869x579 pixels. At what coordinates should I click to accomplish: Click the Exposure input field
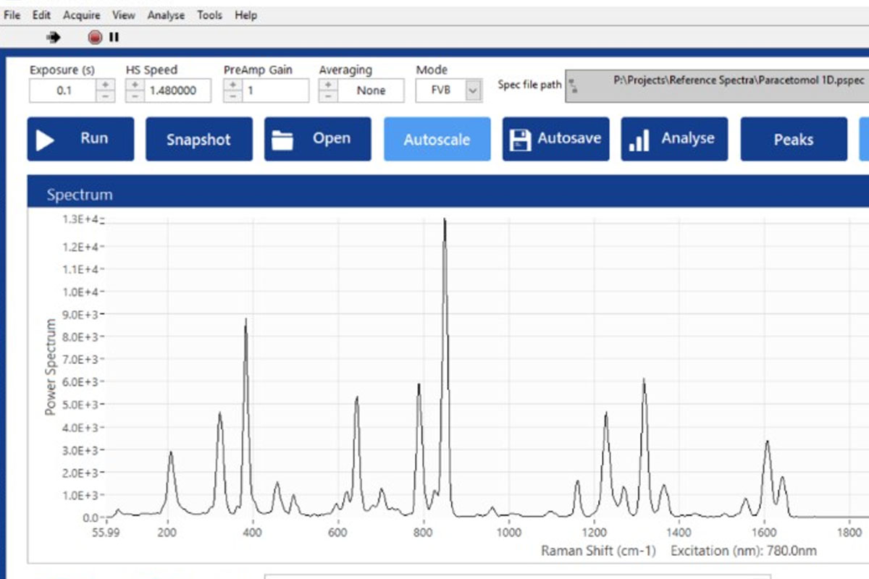click(63, 90)
